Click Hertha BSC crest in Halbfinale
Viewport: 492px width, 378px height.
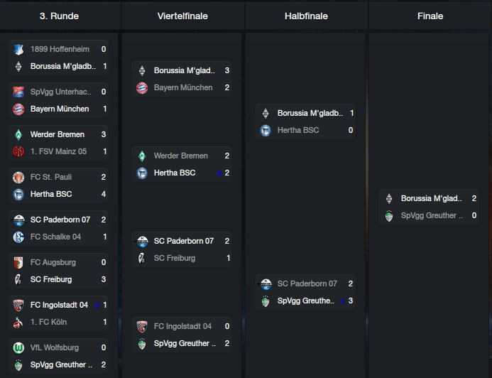pyautogui.click(x=266, y=130)
